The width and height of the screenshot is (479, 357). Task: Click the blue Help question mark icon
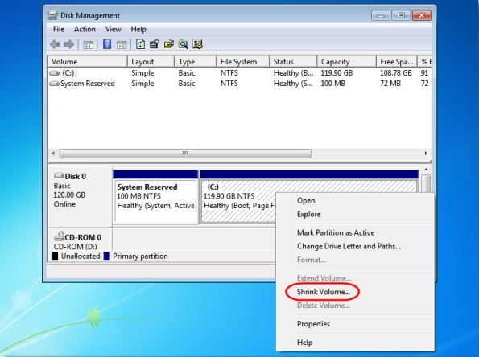pos(107,44)
